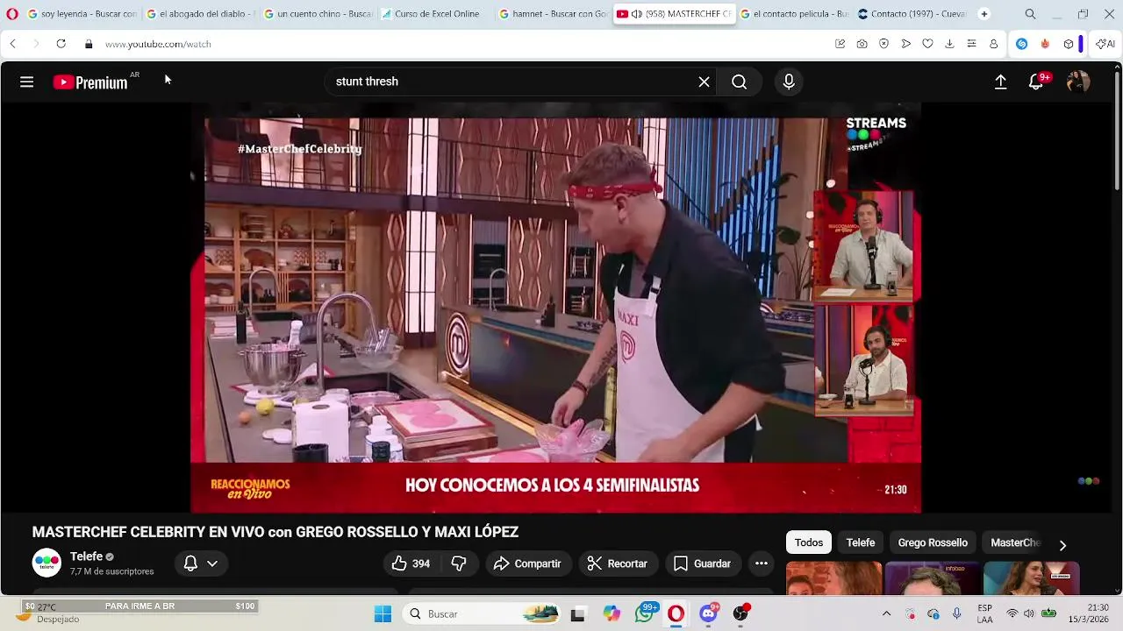1123x631 pixels.
Task: Expand the subscription notification bell dropdown
Action: 201,564
